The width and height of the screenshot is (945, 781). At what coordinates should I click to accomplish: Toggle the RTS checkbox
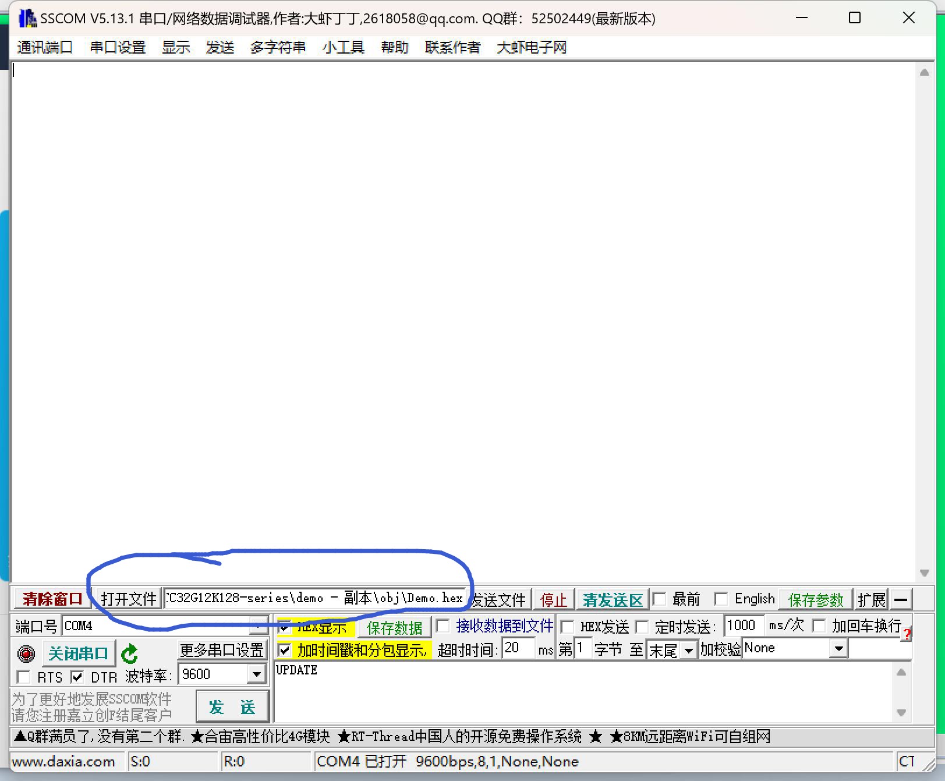[x=24, y=677]
